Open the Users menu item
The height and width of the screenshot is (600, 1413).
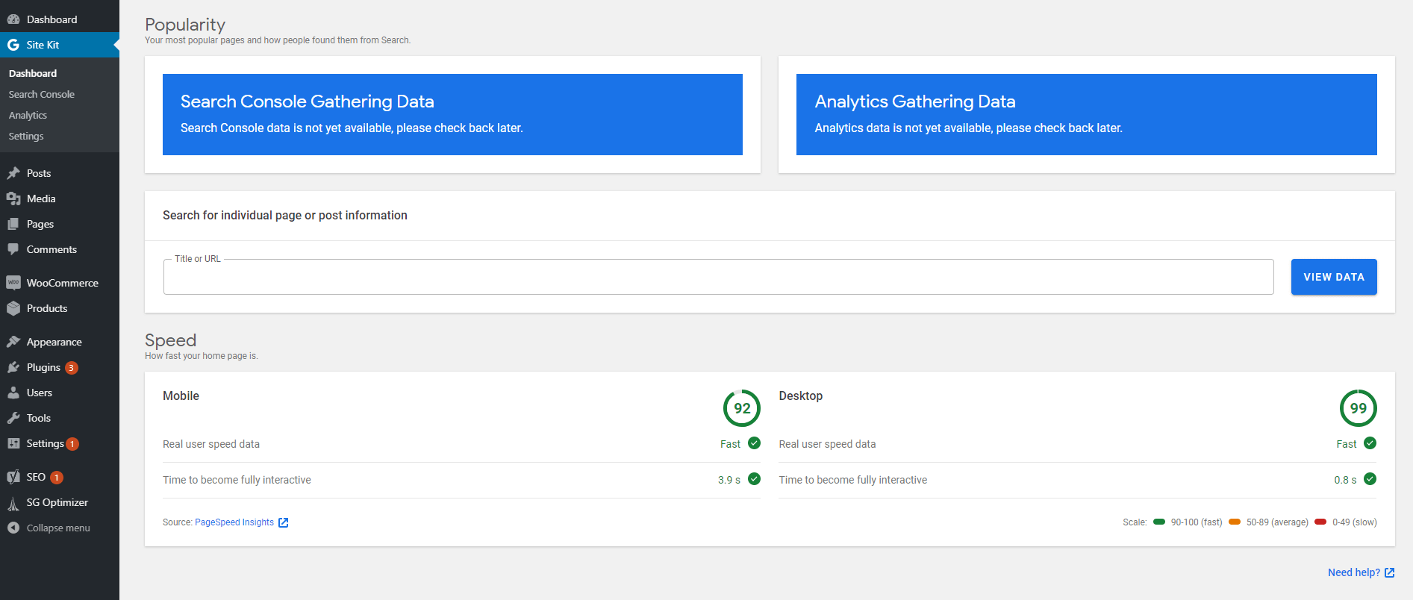pos(39,393)
